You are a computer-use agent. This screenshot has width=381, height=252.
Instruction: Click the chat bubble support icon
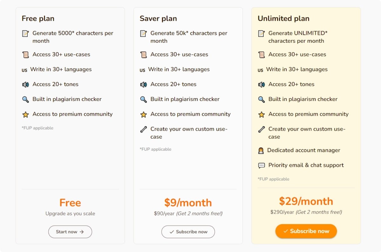(261, 166)
